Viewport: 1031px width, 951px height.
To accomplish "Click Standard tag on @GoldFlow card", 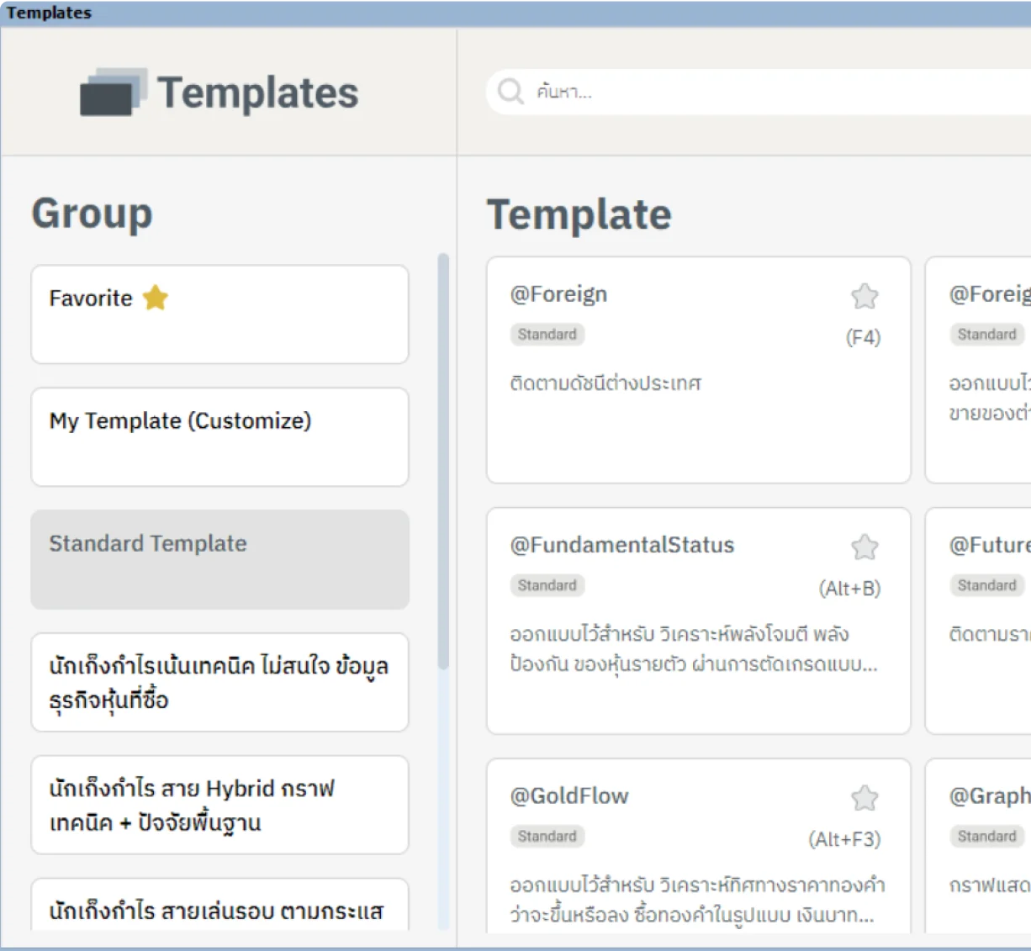I will (547, 837).
